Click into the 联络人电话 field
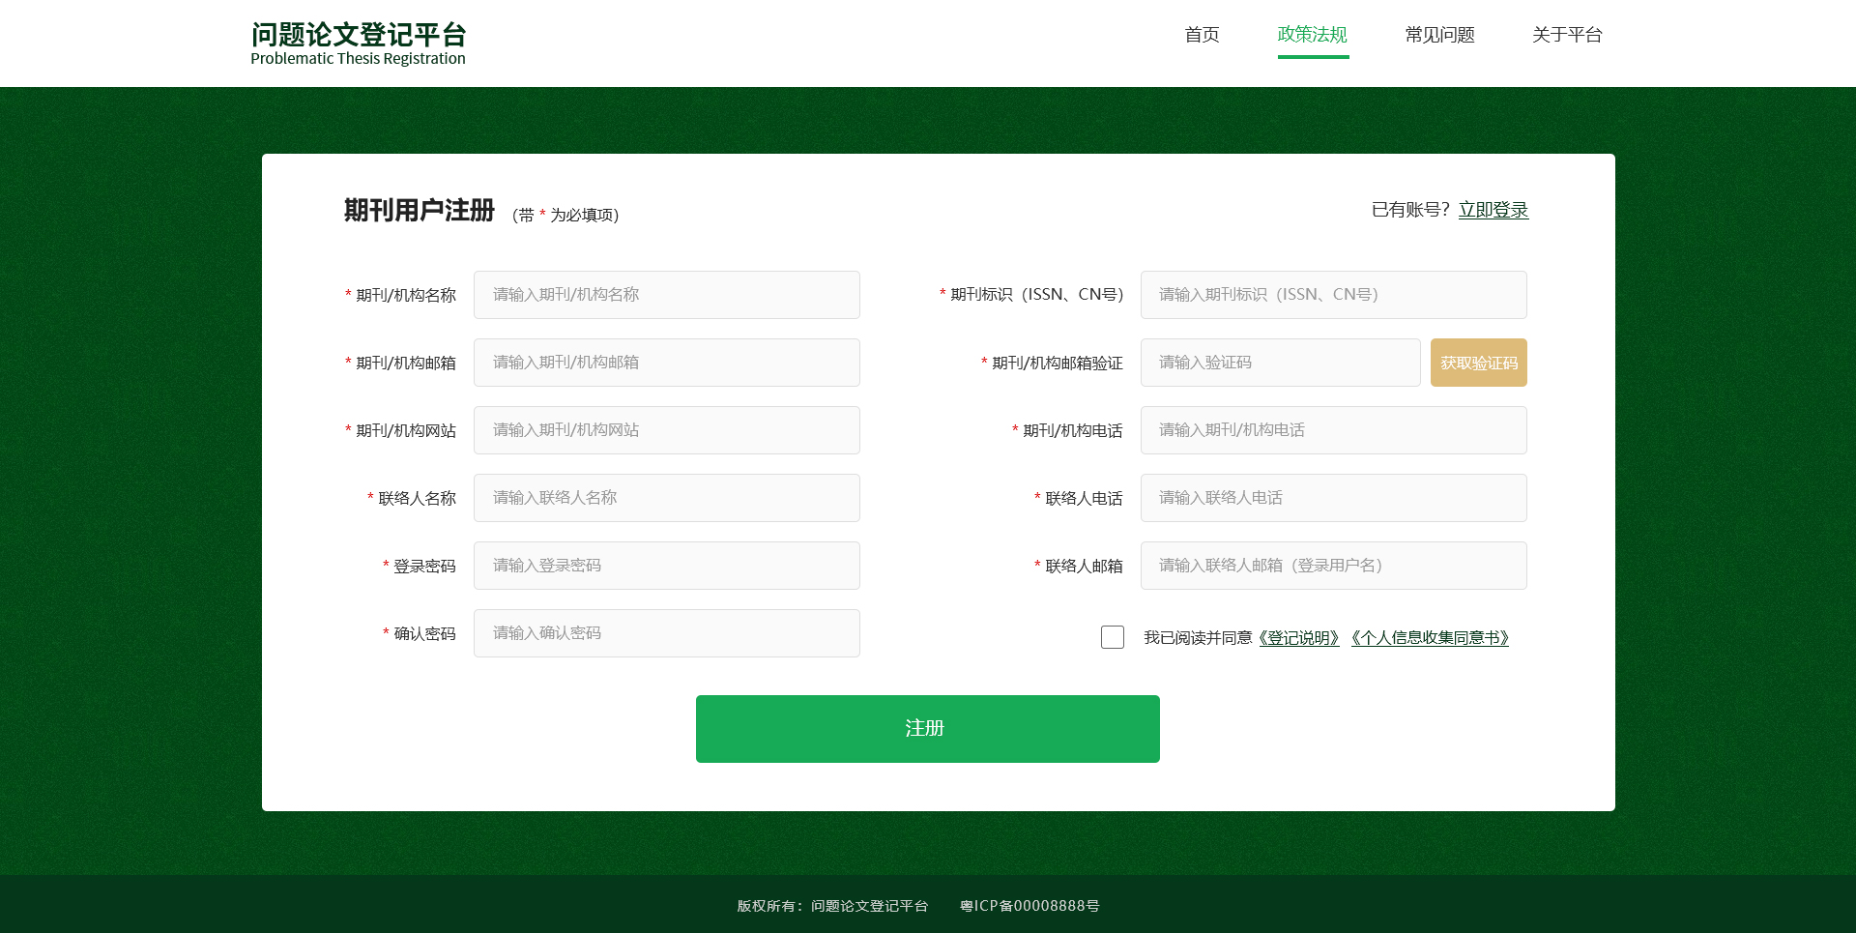 pyautogui.click(x=1333, y=498)
